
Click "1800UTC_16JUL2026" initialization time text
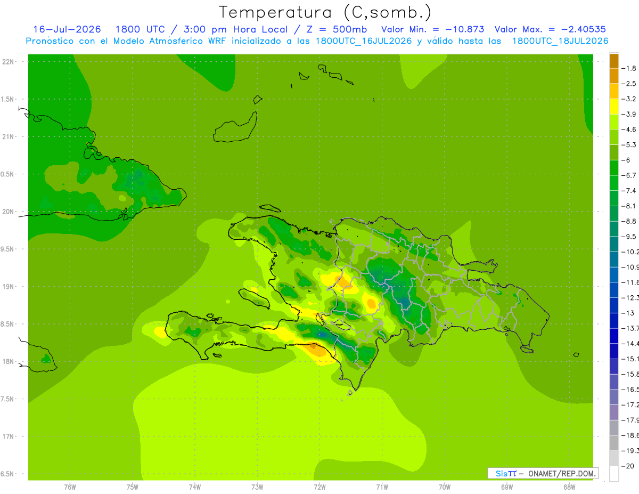click(x=364, y=41)
